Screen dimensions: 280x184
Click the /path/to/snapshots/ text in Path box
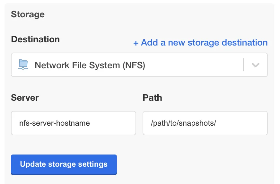pyautogui.click(x=183, y=123)
